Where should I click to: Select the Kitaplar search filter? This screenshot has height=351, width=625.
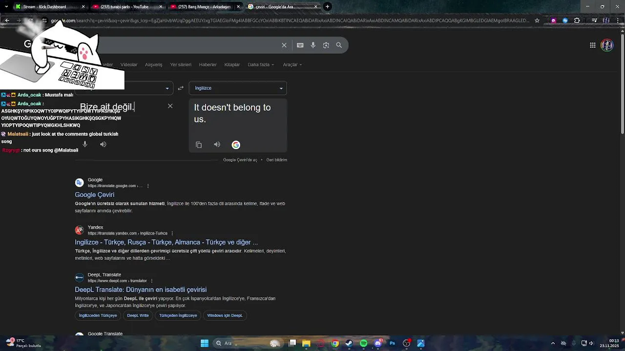pos(232,65)
